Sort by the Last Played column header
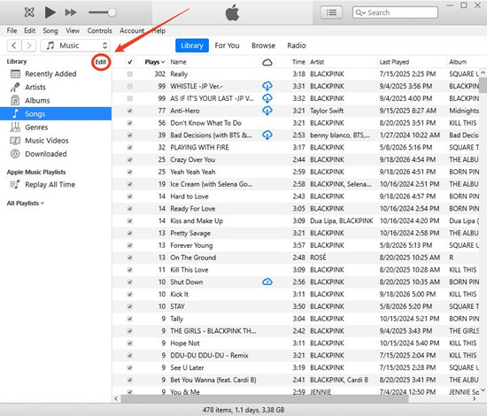This screenshot has height=416, width=487. click(394, 62)
